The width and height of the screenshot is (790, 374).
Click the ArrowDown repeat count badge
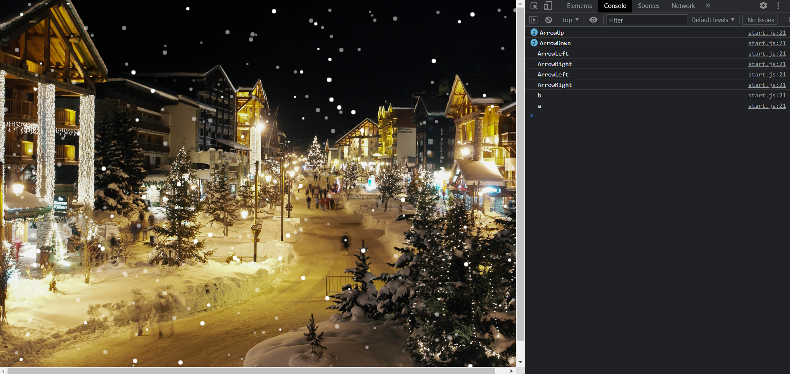pyautogui.click(x=534, y=43)
